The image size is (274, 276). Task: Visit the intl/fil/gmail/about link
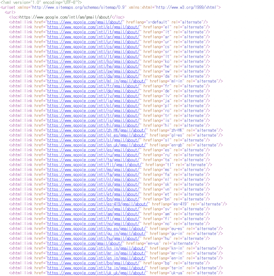pyautogui.click(x=95, y=165)
